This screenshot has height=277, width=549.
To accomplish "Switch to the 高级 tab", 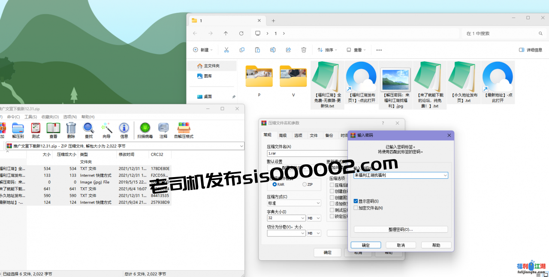I will coord(283,135).
